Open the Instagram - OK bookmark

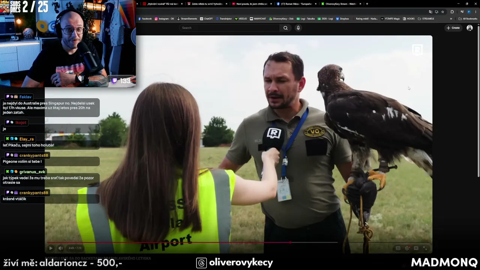tap(164, 19)
